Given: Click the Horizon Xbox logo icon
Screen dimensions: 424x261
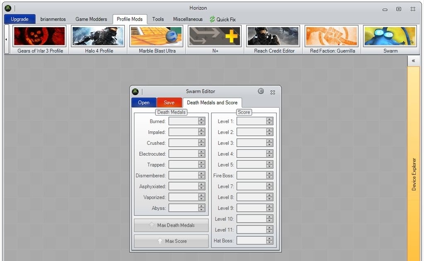Looking at the screenshot, I should (8, 8).
